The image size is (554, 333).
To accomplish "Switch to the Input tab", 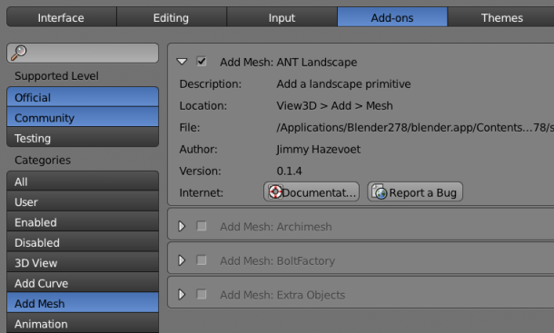I will 282,17.
